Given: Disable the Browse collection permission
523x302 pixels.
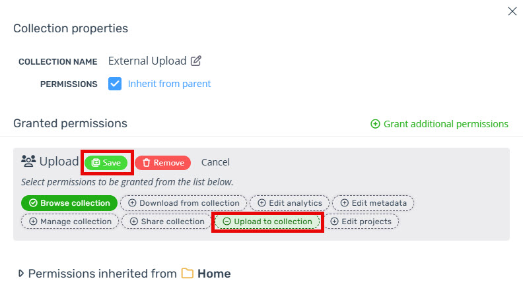Looking at the screenshot, I should pos(69,203).
